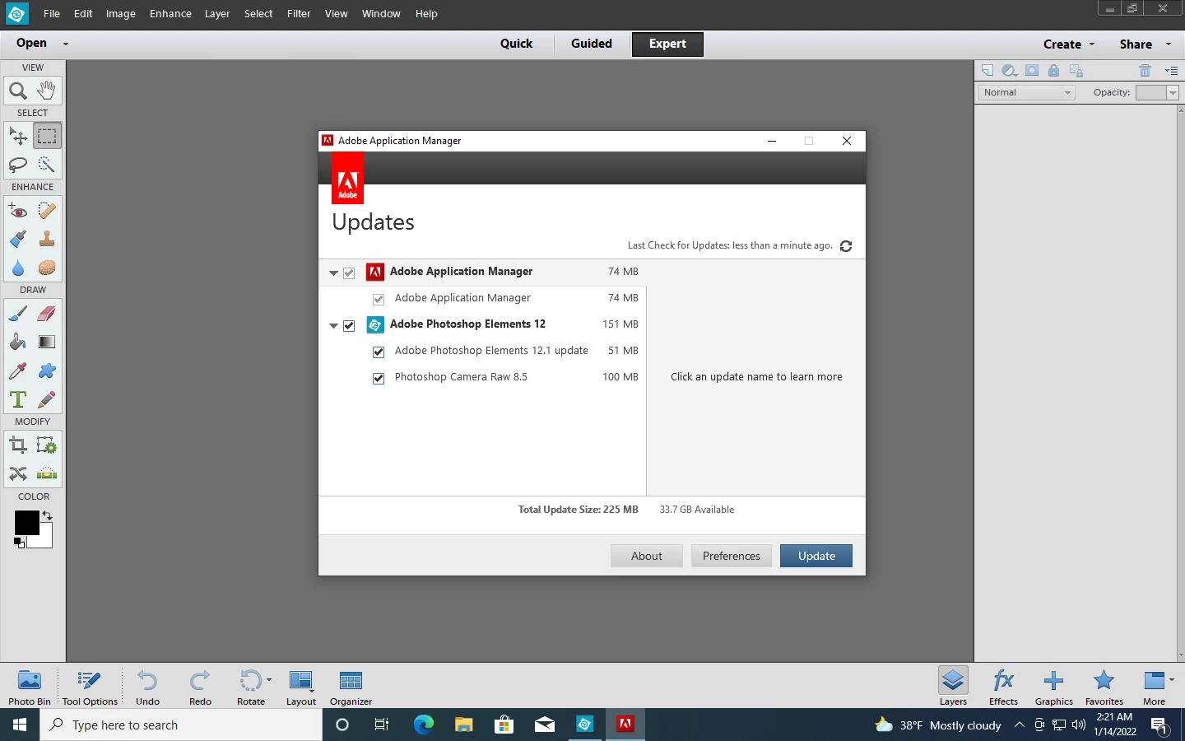Open the Create dropdown
Viewport: 1185px width, 741px height.
1069,44
